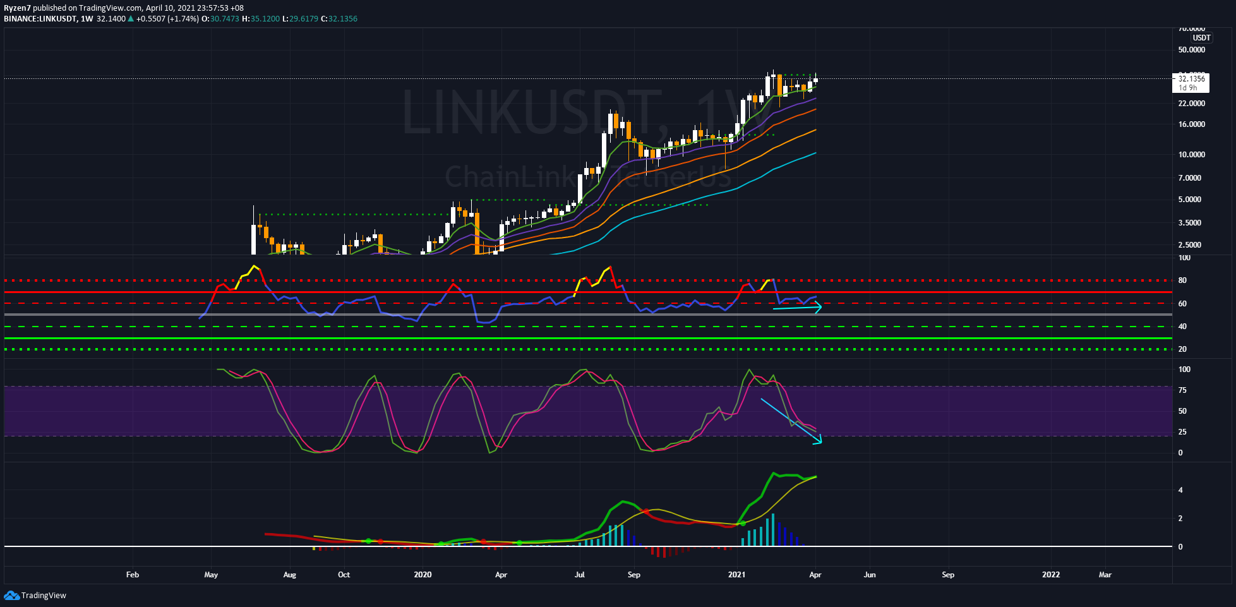Image resolution: width=1236 pixels, height=607 pixels.
Task: Click the 1W interval label in the header
Action: 87,19
